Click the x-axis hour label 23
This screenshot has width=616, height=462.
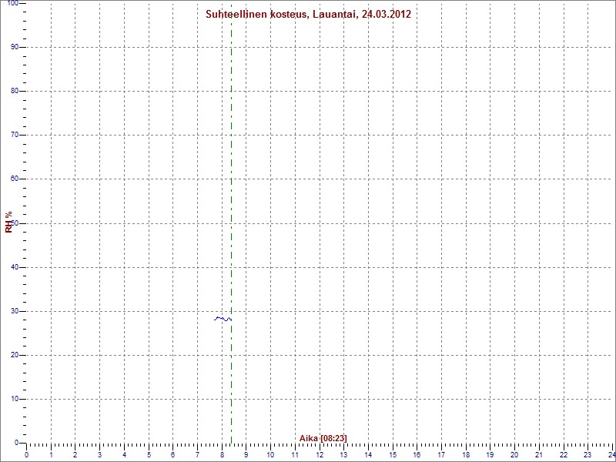click(x=588, y=455)
